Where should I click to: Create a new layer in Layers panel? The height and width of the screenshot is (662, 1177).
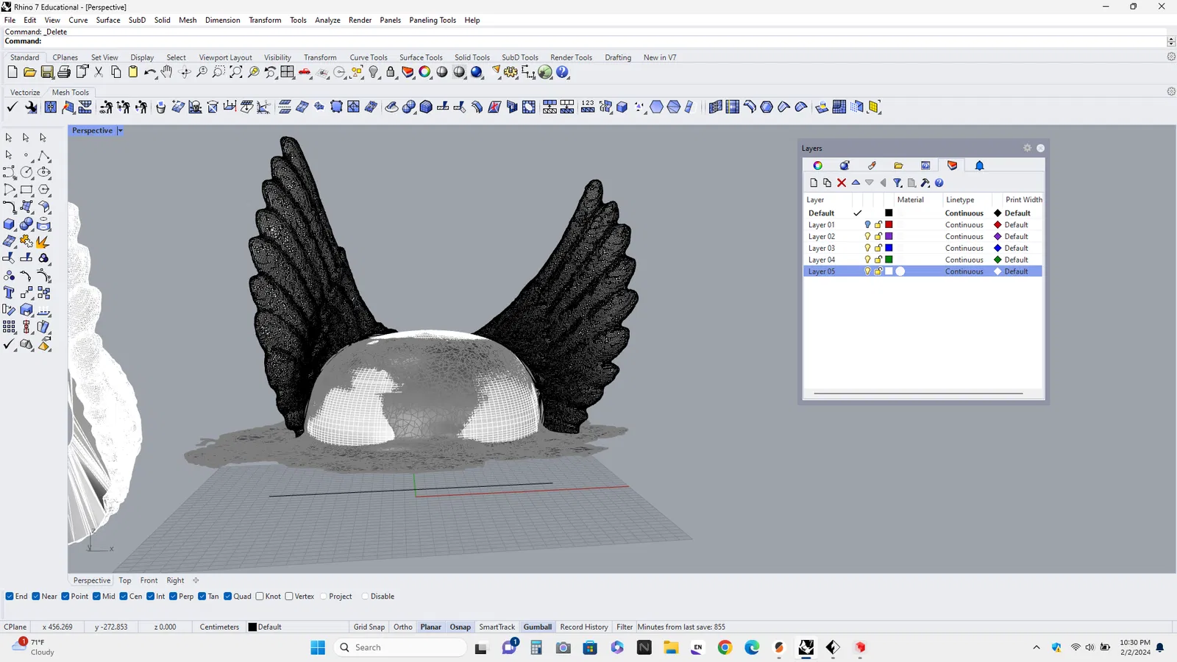814,183
